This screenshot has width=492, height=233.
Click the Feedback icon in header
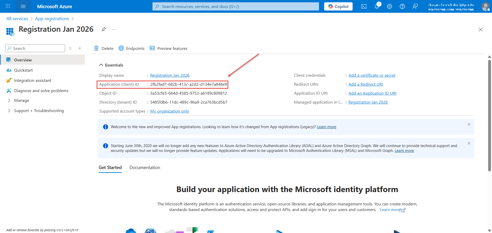(x=415, y=6)
